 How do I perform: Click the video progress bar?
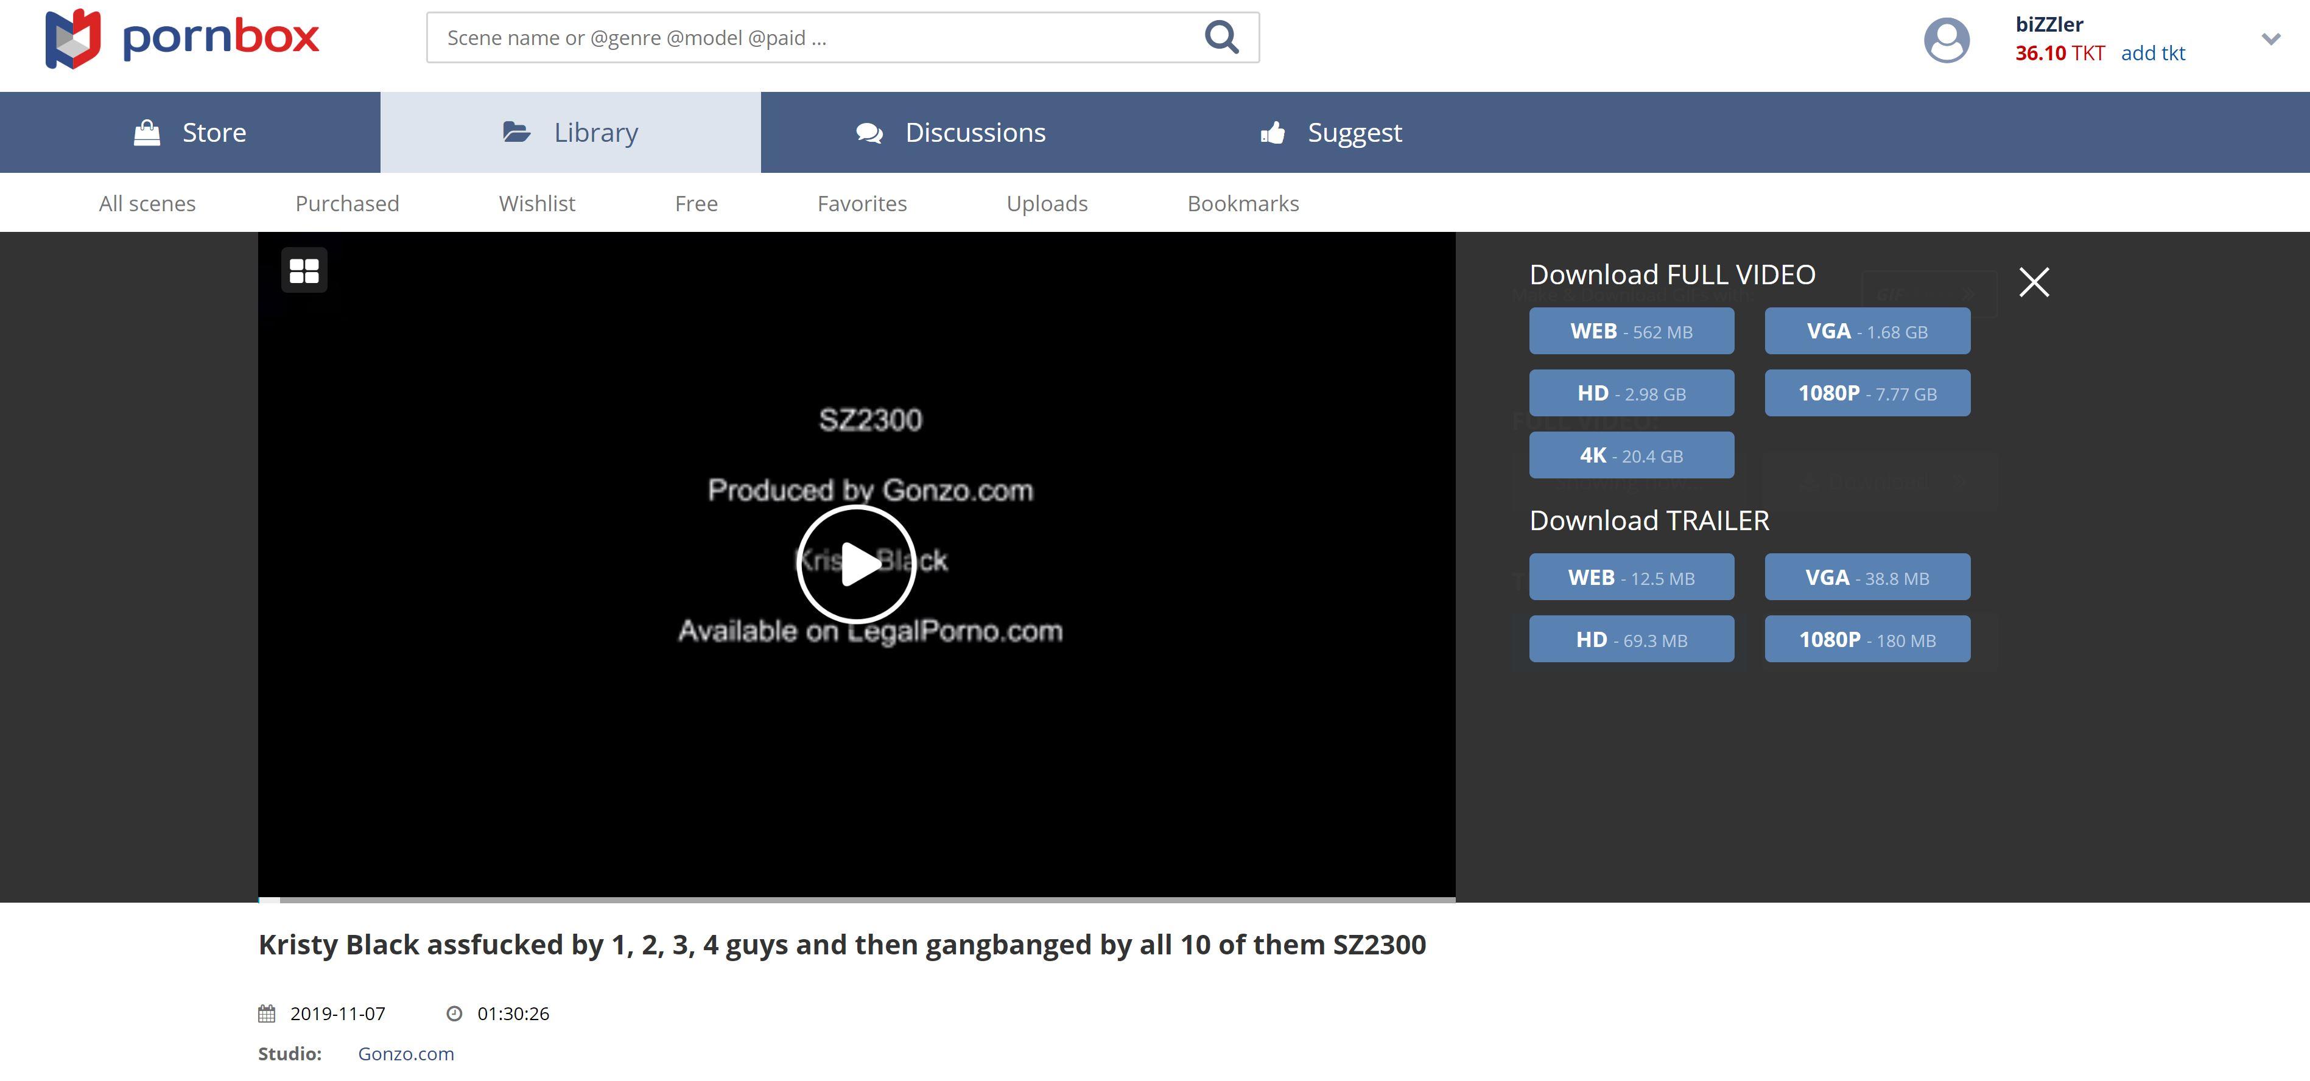coord(857,898)
